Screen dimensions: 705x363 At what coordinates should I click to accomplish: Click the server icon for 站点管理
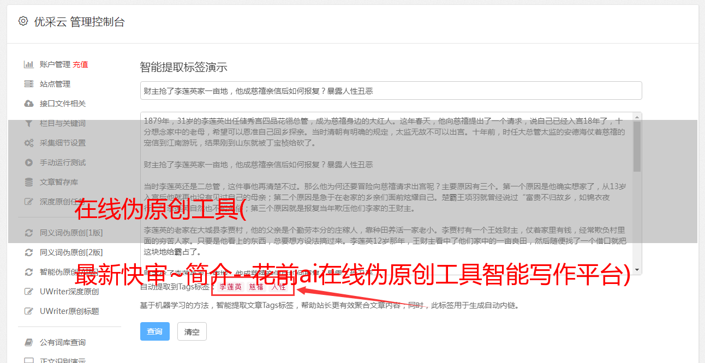(29, 84)
